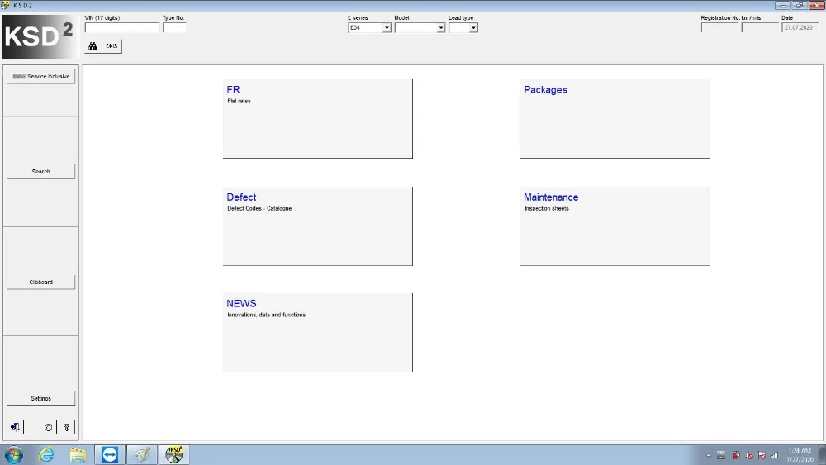
Task: Open Action Center flag tray icon
Action: coord(762,456)
